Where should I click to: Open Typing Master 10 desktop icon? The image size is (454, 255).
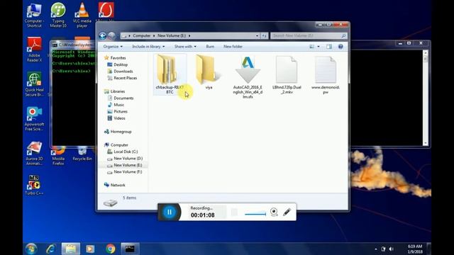[x=58, y=15]
